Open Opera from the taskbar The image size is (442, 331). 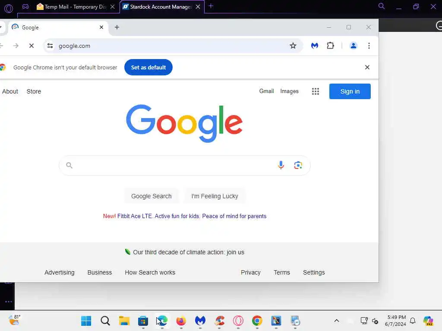pyautogui.click(x=238, y=321)
